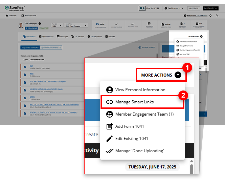
Task: Click the No Smart Links chain icon
Action: point(133,24)
